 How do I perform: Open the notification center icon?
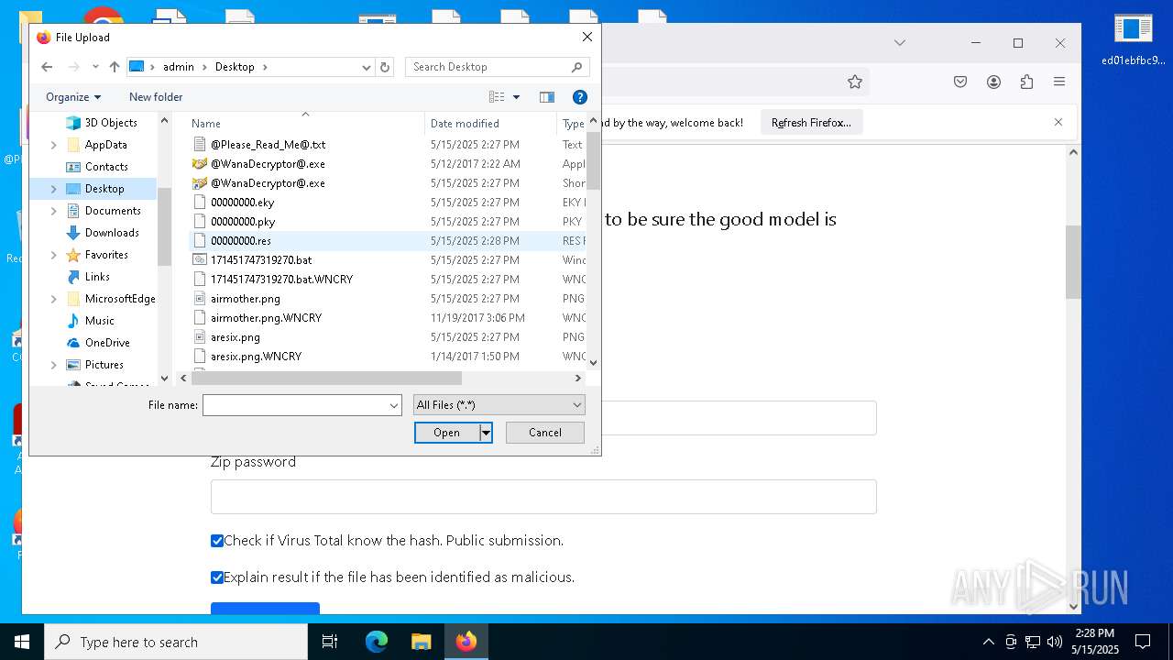click(1143, 642)
